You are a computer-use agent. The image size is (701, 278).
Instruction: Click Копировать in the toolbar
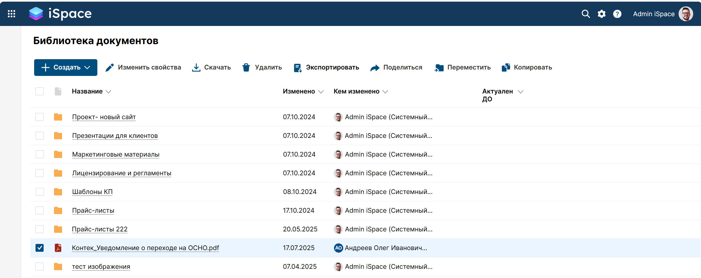[x=527, y=68]
